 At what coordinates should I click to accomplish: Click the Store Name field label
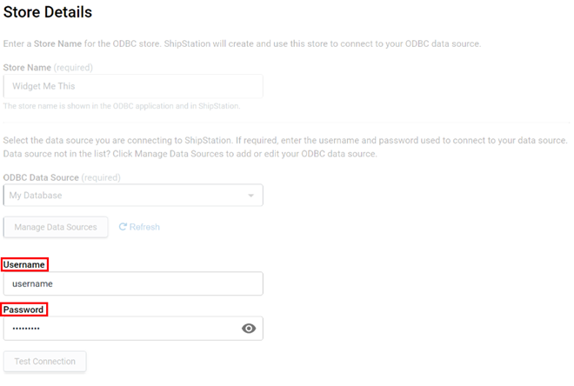point(27,68)
